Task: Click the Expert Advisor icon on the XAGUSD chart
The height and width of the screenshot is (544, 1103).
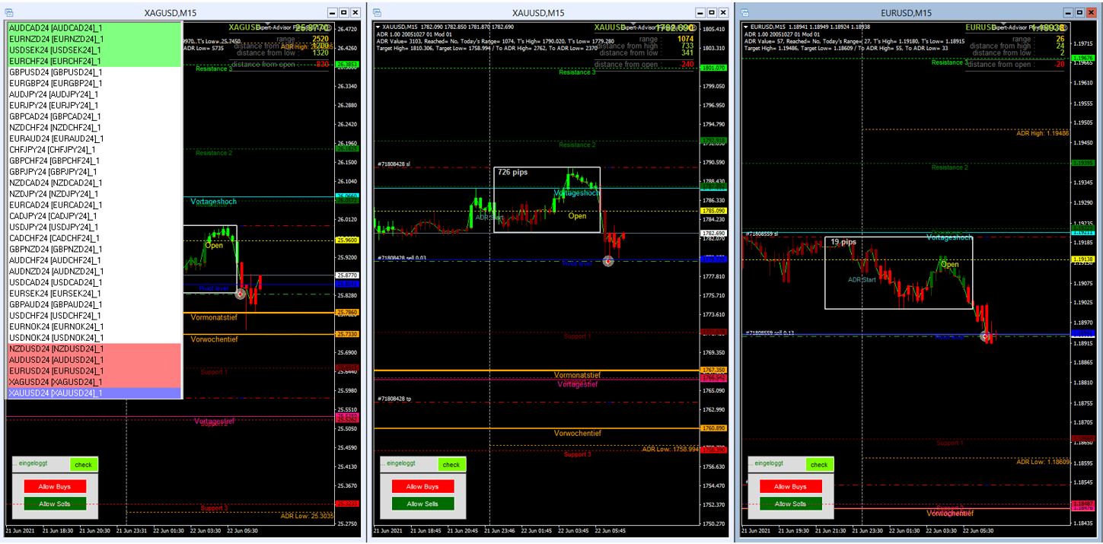Action: point(329,28)
